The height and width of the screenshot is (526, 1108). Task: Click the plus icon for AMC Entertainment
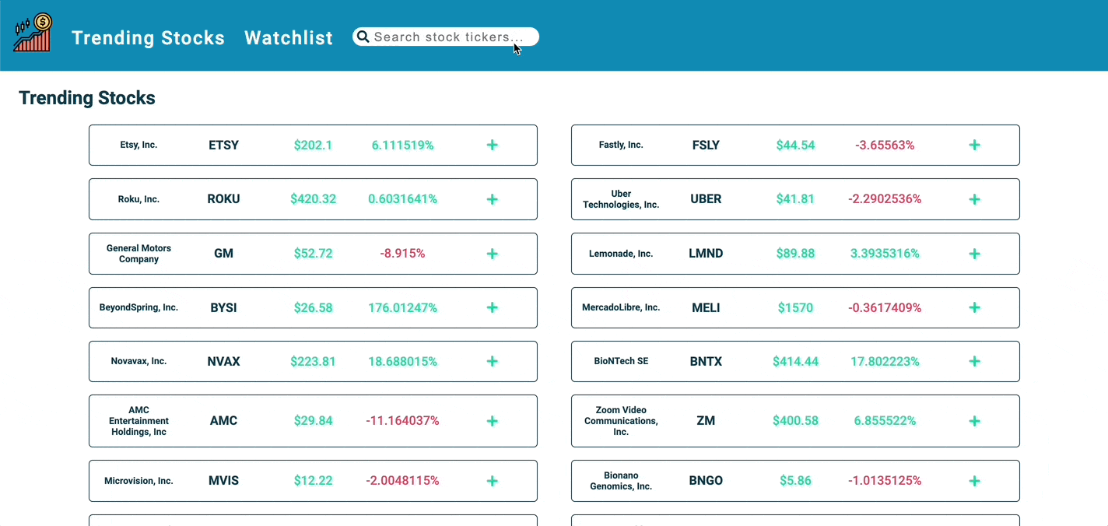pos(492,421)
